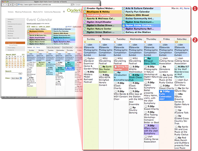The image size is (198, 151).
Task: Toggle Family Fun Calendar in browser window legend
Action: (x=52, y=31)
